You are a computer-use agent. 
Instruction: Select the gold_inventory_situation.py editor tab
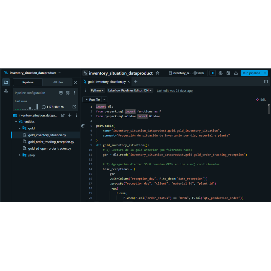pyautogui.click(x=106, y=82)
